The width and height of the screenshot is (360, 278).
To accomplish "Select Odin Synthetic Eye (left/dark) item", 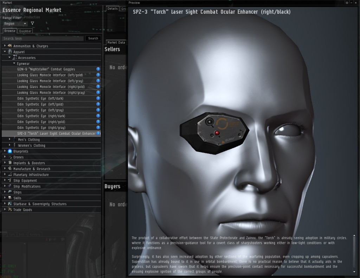I will tap(51, 98).
